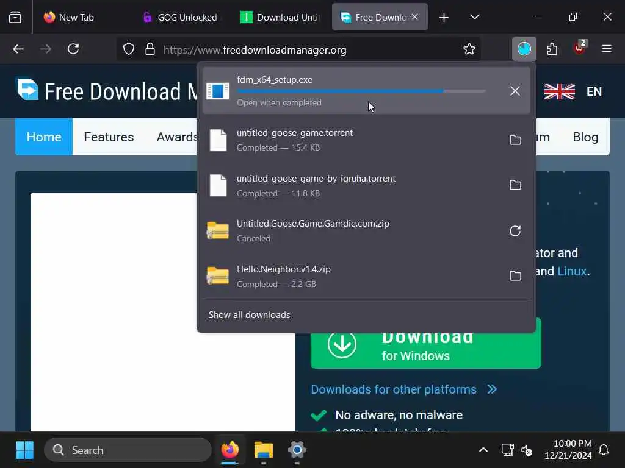Cancel the fdm_x64_setup.exe download

[x=515, y=91]
